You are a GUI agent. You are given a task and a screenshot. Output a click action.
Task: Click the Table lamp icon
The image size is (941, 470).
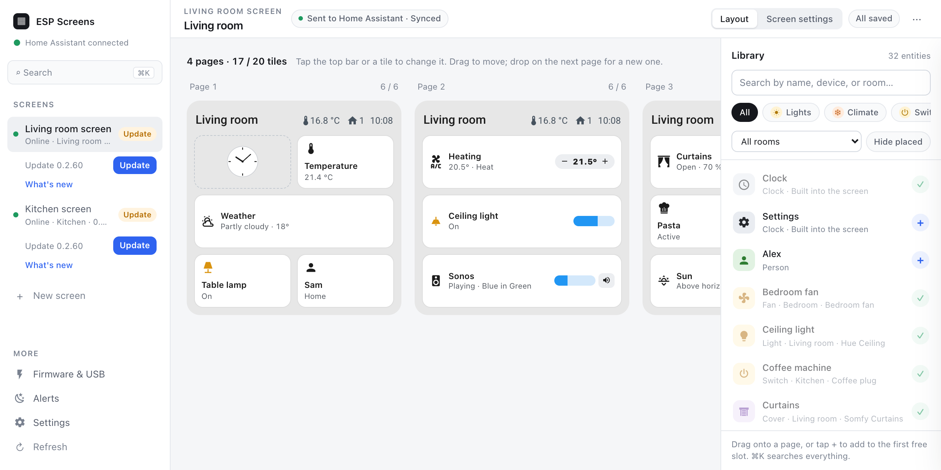point(208,267)
